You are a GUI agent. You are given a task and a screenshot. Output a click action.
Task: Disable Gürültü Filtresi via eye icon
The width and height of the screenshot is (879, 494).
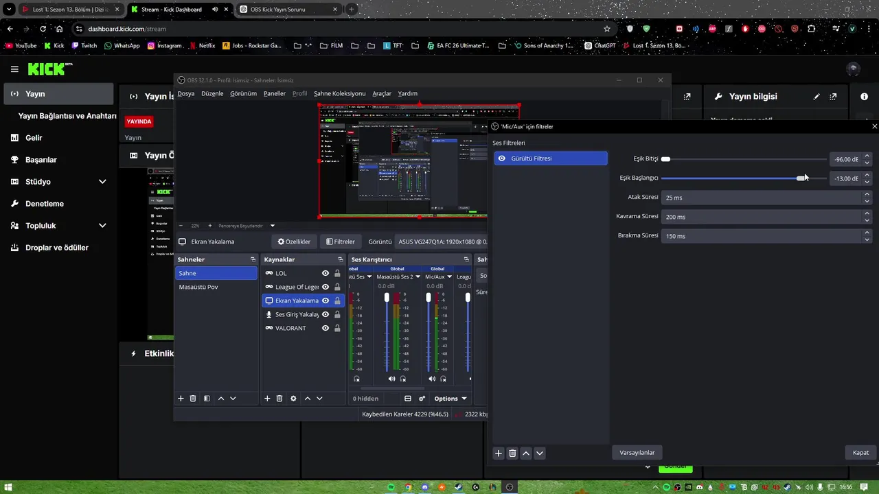pos(502,158)
